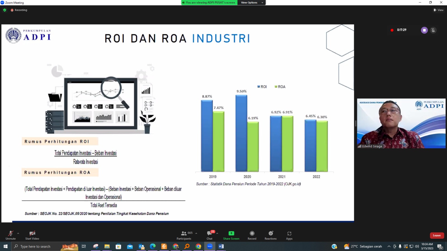Stop recording using the purple stop button
447x251 pixels.
(x=424, y=30)
